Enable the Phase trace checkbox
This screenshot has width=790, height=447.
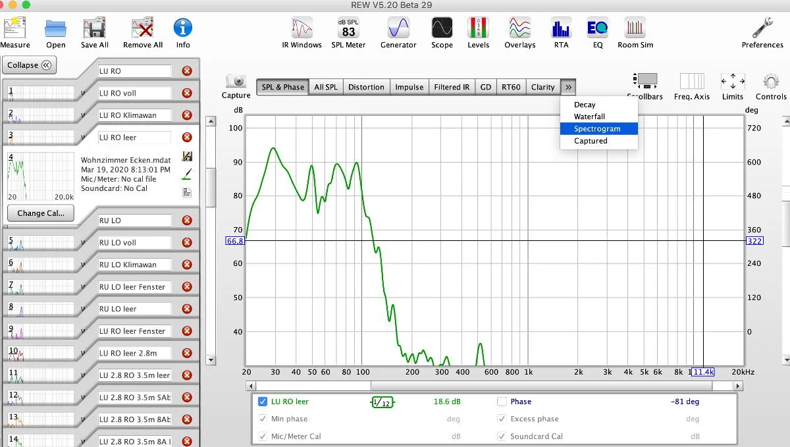[502, 402]
